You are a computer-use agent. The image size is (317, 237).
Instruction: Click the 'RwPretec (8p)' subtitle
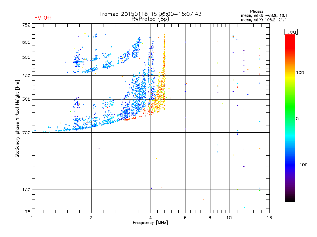pos(150,19)
